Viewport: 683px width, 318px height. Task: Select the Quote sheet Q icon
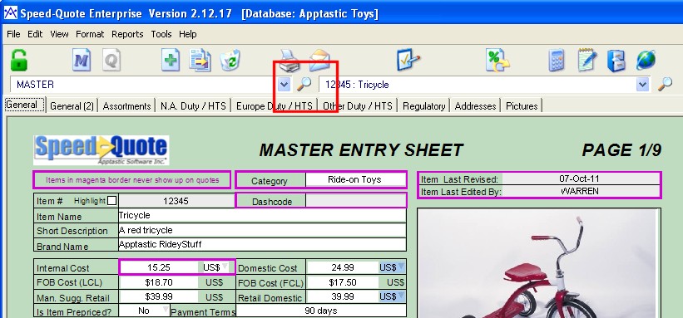(x=111, y=60)
